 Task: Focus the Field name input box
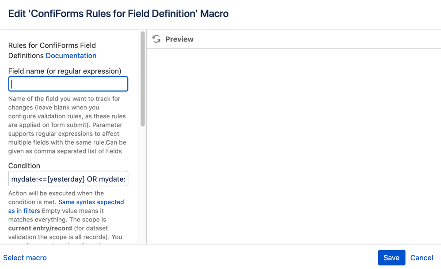pyautogui.click(x=68, y=84)
